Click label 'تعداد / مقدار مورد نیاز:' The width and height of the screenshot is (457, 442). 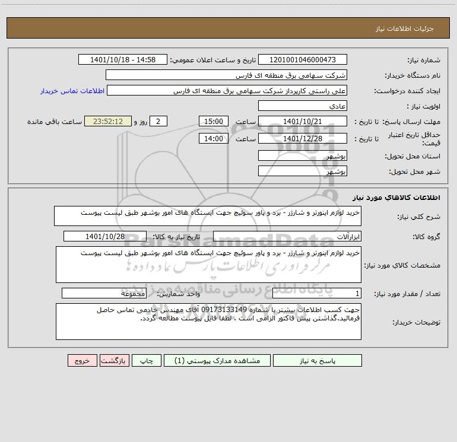point(407,294)
